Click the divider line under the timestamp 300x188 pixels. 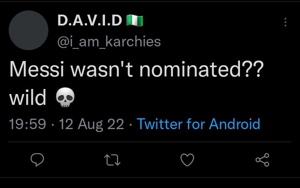pyautogui.click(x=150, y=142)
